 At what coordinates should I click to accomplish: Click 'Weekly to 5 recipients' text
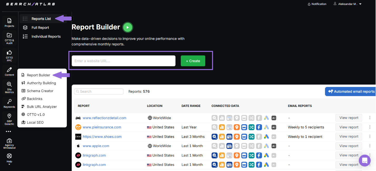click(306, 127)
